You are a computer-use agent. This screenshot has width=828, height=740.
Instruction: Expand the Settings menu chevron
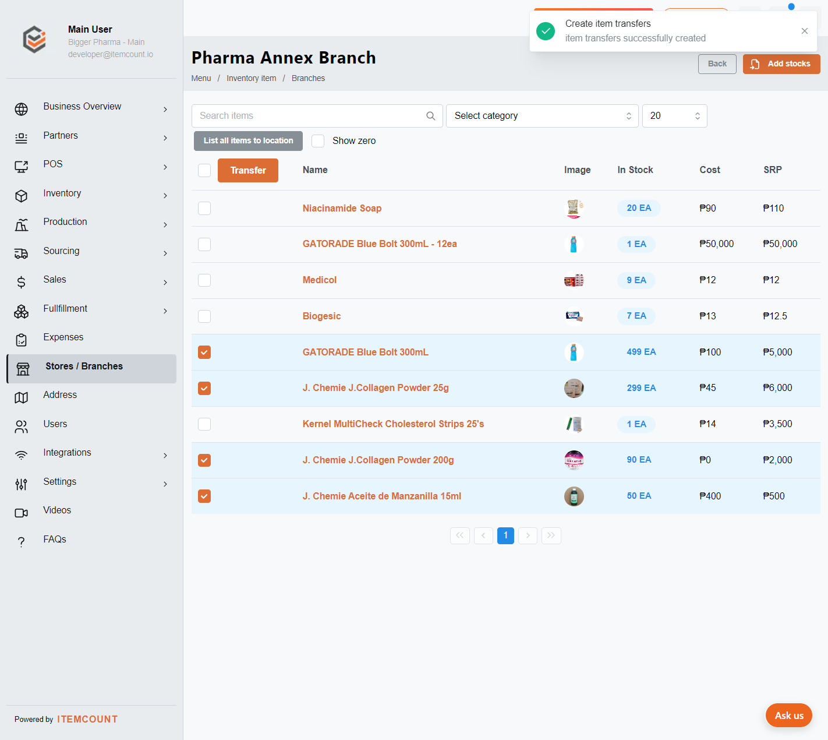pyautogui.click(x=165, y=484)
